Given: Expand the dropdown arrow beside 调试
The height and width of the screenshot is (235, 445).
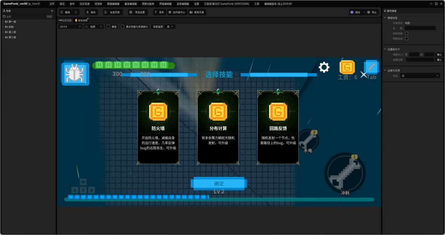Looking at the screenshot, I should 364,12.
